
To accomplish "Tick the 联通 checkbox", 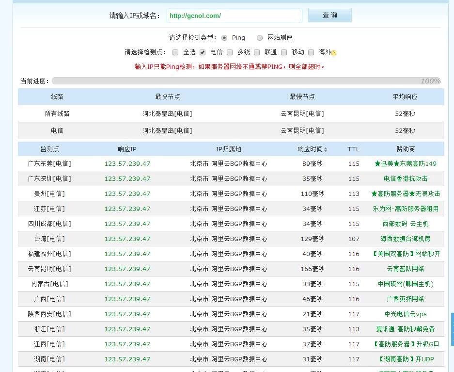I will 257,52.
